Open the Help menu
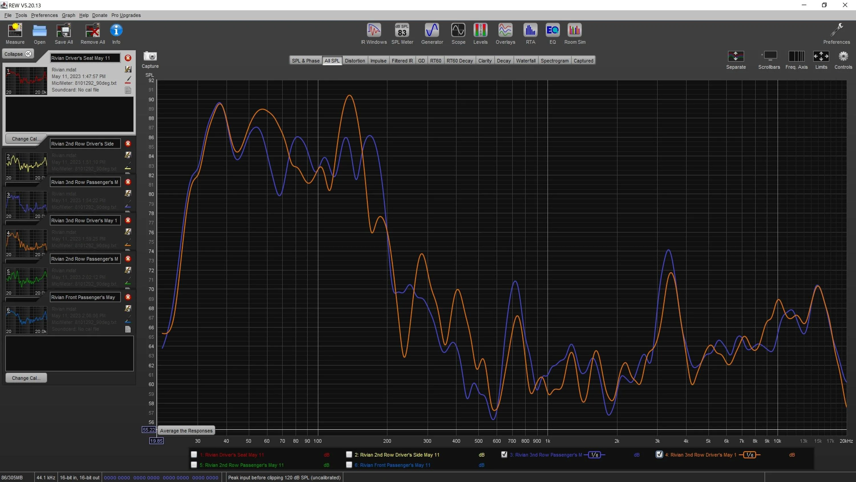856x482 pixels. coord(84,15)
